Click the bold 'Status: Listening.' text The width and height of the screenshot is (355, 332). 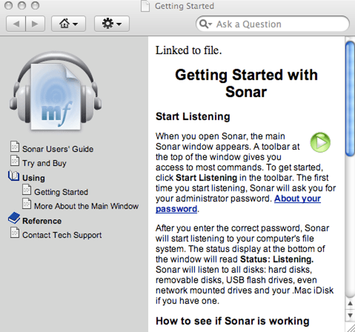tap(277, 259)
